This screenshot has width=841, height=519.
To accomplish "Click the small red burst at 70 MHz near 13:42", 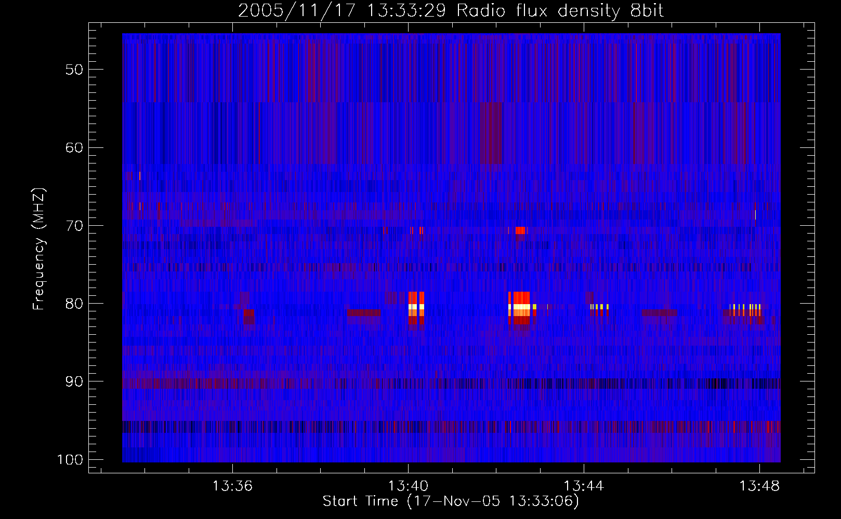I will tap(520, 230).
